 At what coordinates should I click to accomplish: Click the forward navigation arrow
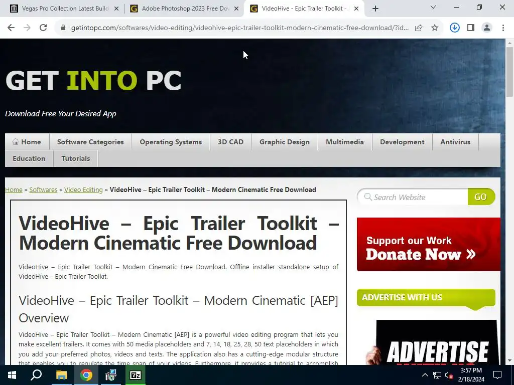27,28
